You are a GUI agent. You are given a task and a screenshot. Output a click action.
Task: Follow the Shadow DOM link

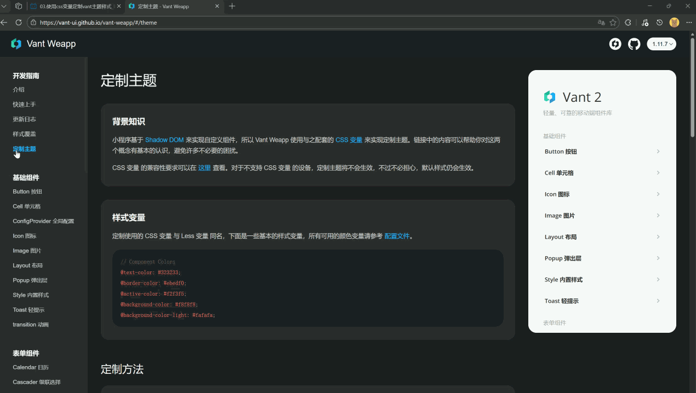coord(164,140)
